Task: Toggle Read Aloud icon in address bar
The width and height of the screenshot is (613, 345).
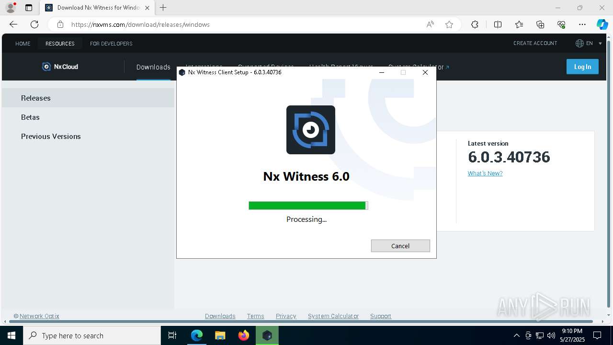Action: pos(430,24)
